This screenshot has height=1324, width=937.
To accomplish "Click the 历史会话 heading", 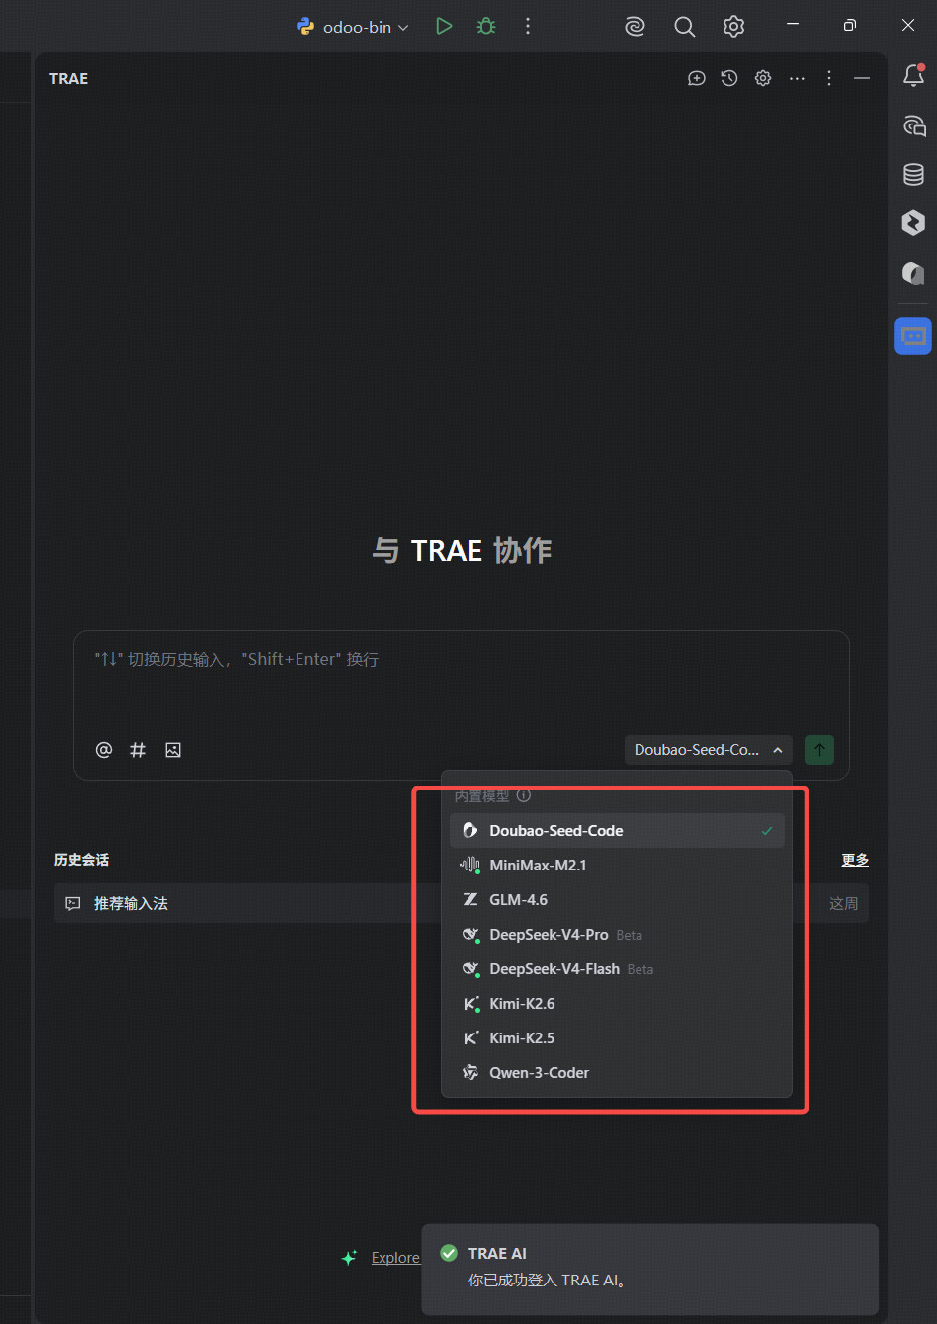I will point(81,860).
